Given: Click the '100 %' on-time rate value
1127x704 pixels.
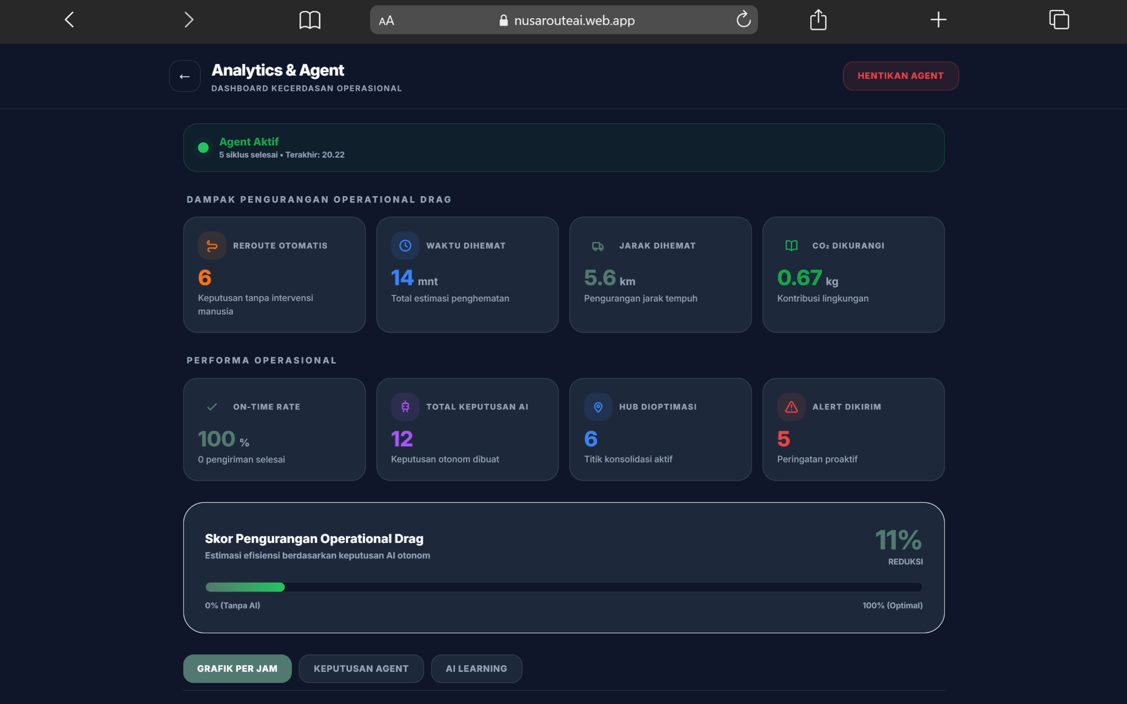Looking at the screenshot, I should pyautogui.click(x=224, y=440).
